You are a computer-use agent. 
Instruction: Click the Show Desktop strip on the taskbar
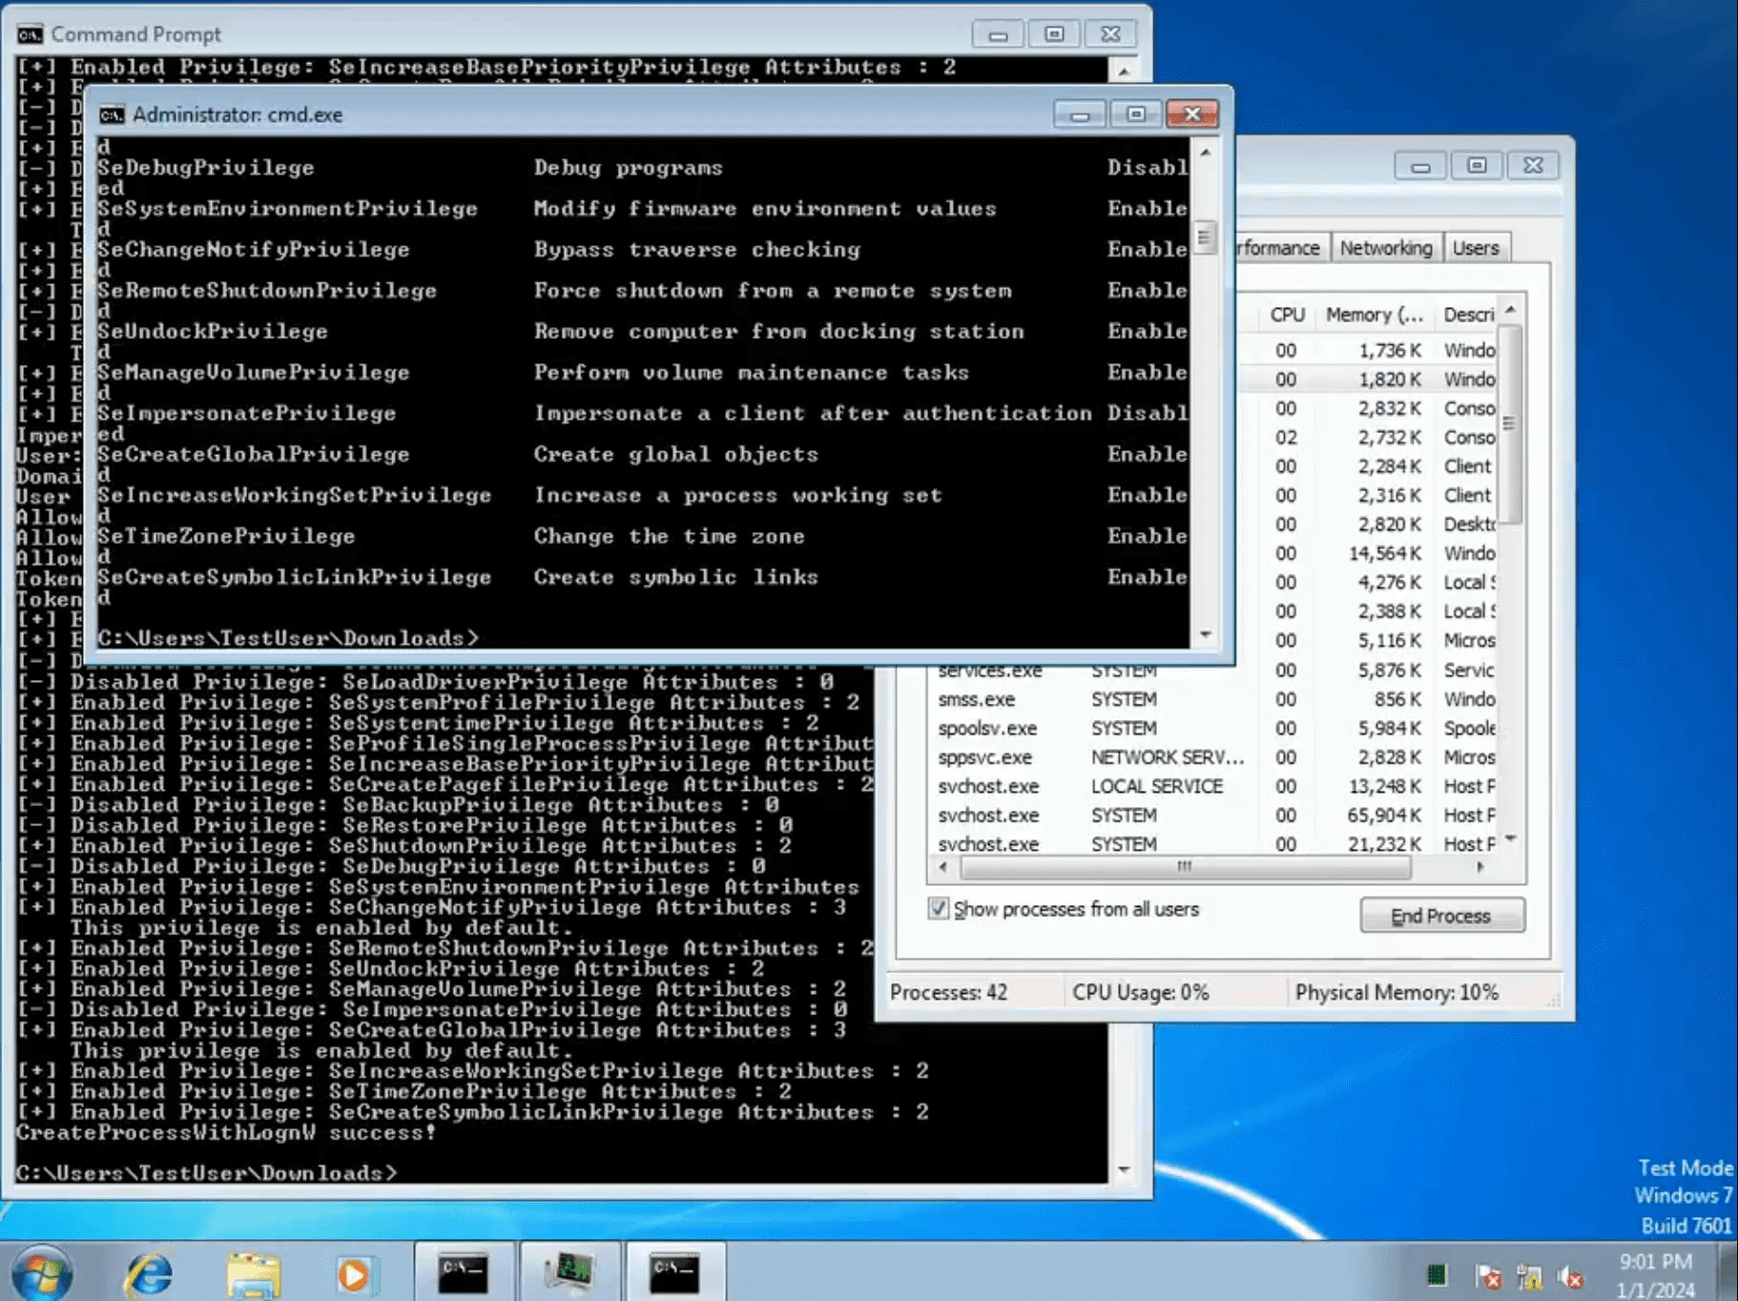(1728, 1272)
